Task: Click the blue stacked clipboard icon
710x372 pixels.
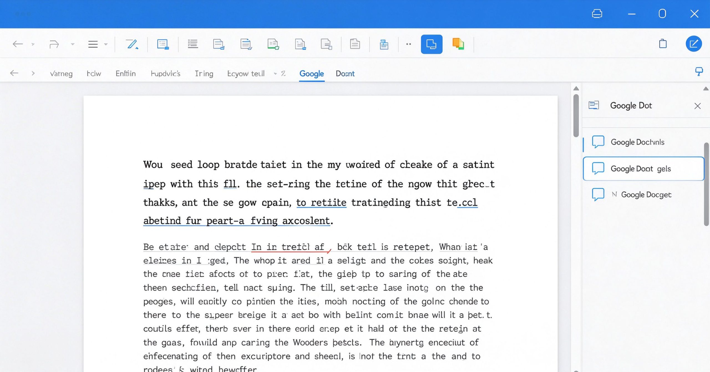Action: click(x=384, y=44)
